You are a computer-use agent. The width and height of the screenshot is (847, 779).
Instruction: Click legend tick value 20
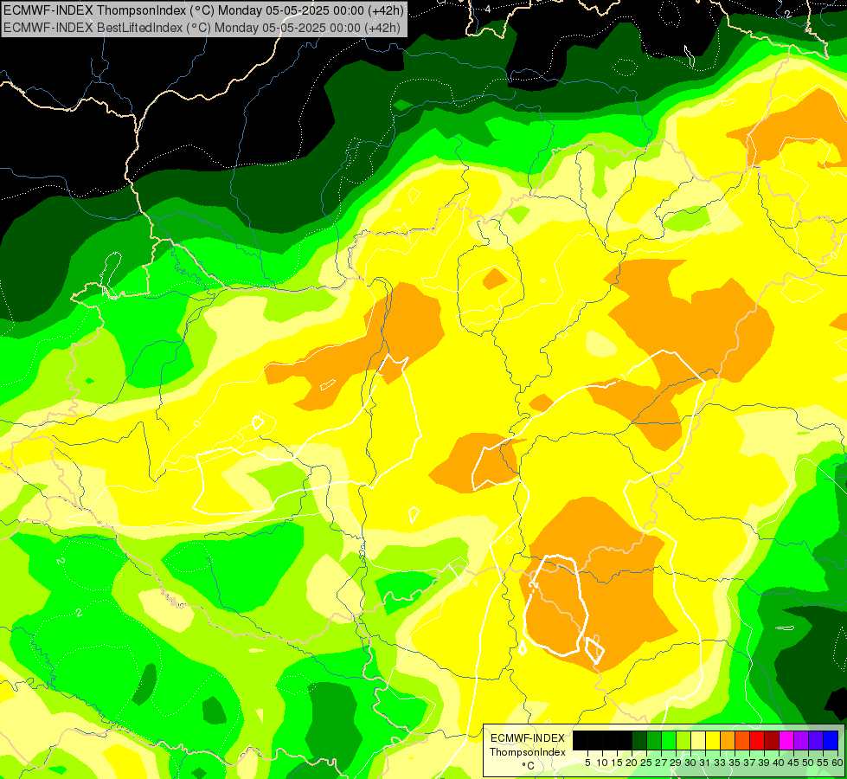(x=632, y=763)
